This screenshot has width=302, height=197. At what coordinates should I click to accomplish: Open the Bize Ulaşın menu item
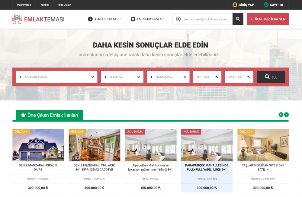(x=65, y=5)
